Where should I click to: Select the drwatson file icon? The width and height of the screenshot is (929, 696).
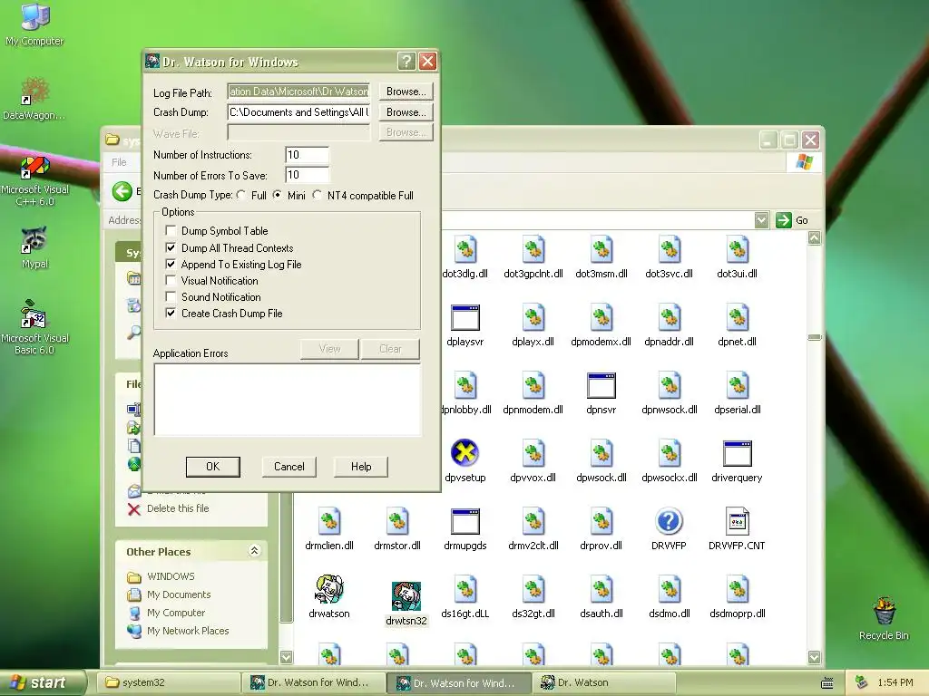[x=329, y=589]
